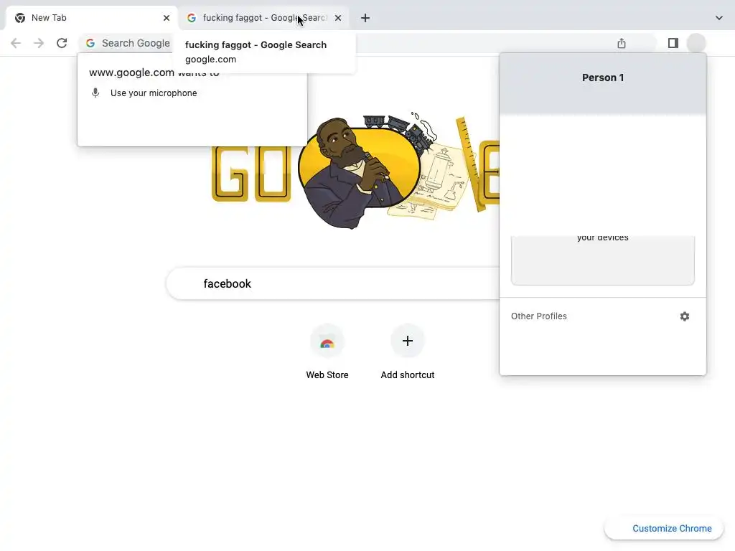This screenshot has height=551, width=735.
Task: Open a new tab with the plus button
Action: point(365,18)
